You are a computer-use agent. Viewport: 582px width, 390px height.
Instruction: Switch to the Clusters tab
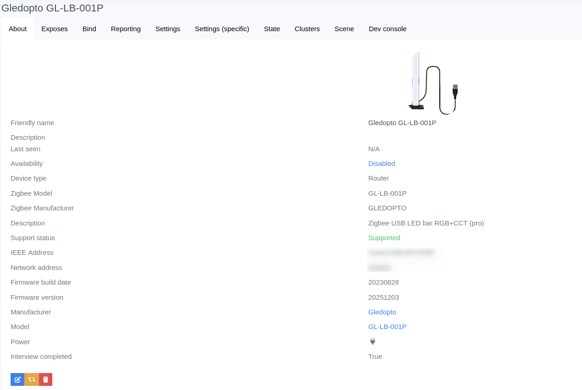(x=307, y=29)
